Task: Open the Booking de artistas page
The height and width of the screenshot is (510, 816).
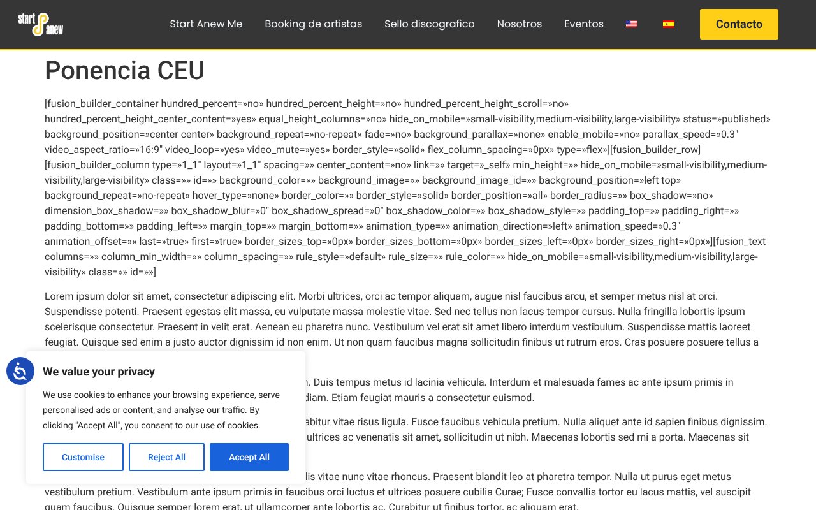Action: (x=313, y=24)
